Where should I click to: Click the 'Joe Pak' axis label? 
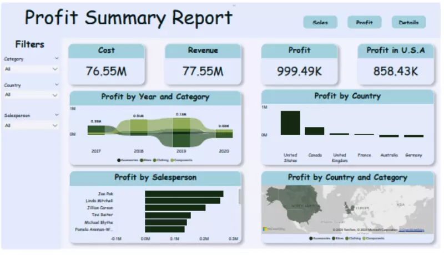pyautogui.click(x=105, y=193)
